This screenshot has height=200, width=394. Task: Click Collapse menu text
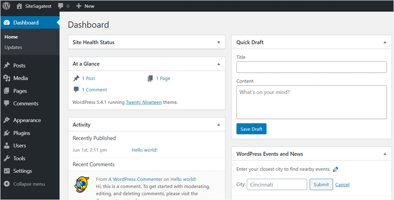(29, 184)
